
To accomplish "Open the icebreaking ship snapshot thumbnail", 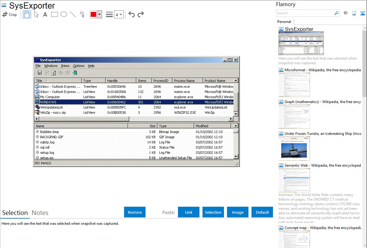I will pyautogui.click(x=294, y=148).
